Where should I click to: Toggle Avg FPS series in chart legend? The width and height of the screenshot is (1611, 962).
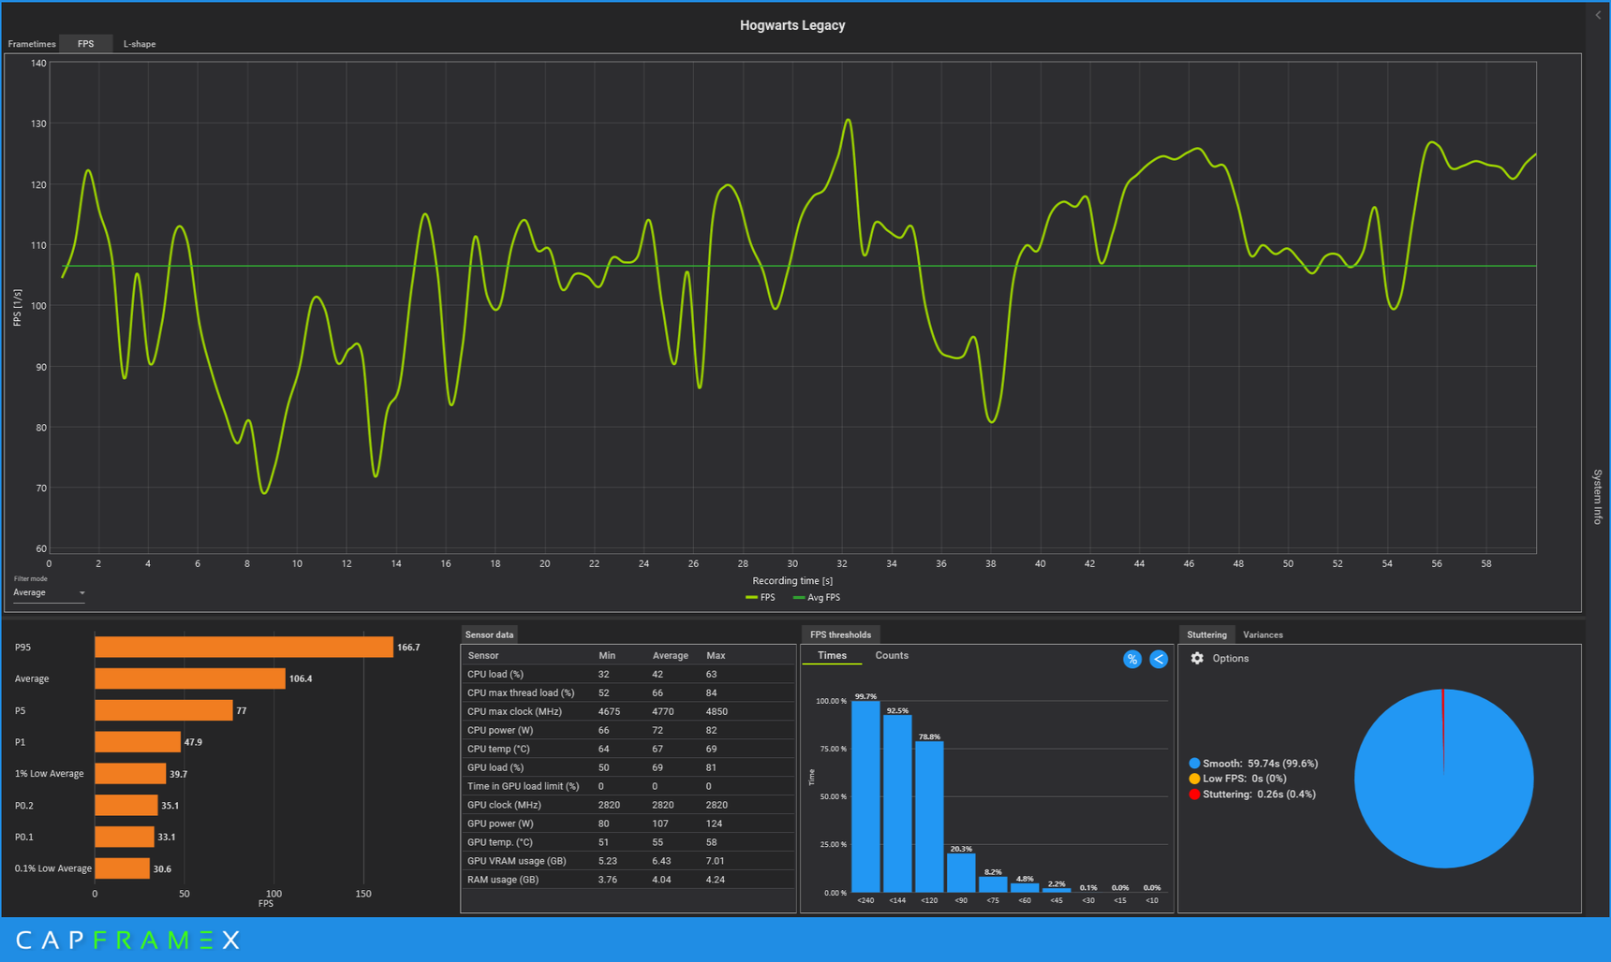pos(817,597)
